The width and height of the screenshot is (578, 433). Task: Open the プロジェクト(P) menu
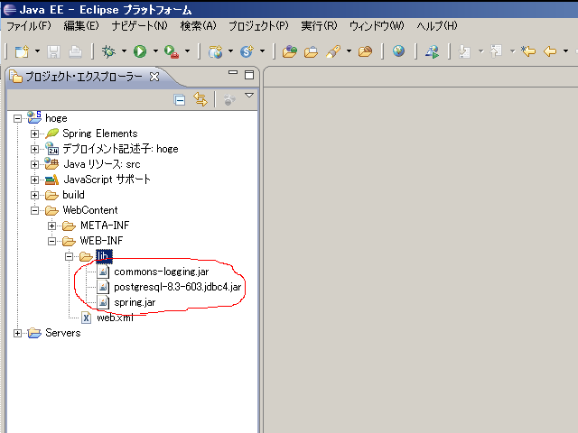point(258,26)
